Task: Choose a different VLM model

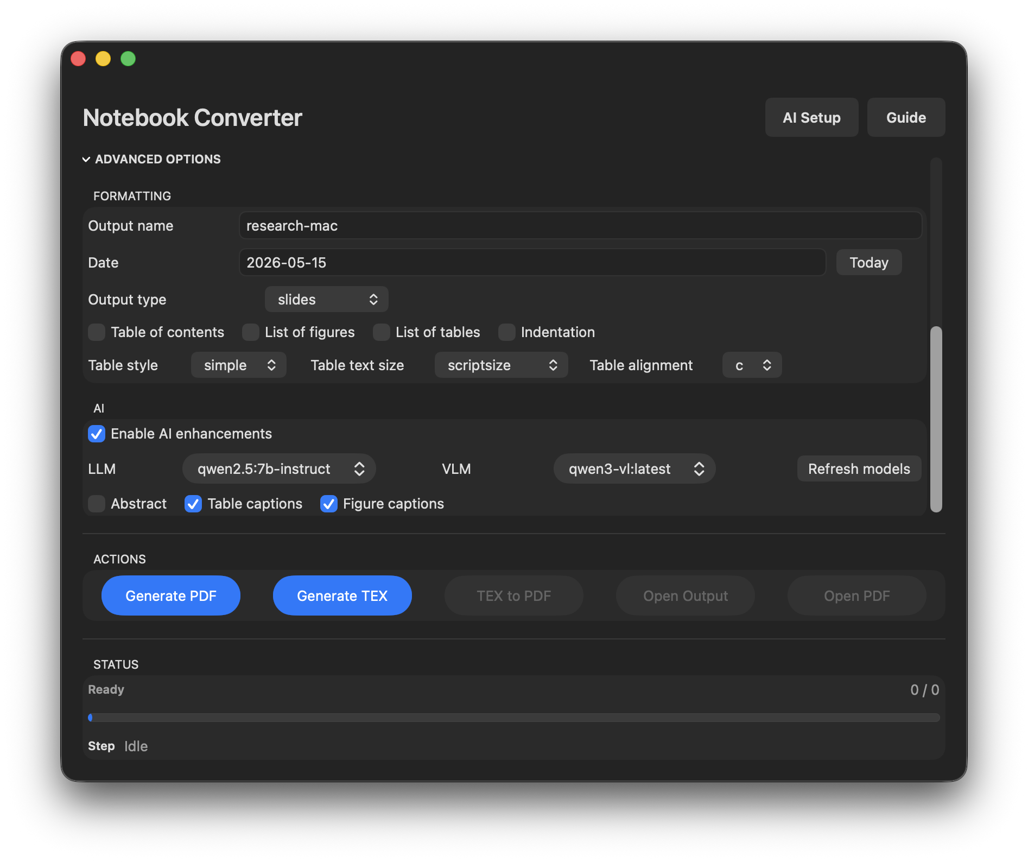Action: coord(634,468)
